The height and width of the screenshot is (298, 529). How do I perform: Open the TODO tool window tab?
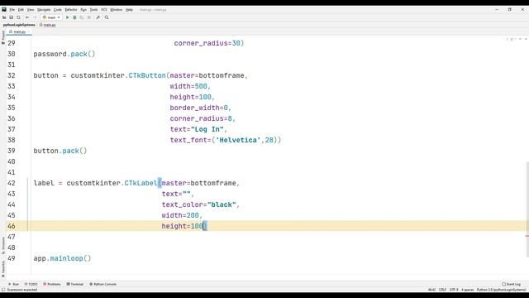point(31,284)
